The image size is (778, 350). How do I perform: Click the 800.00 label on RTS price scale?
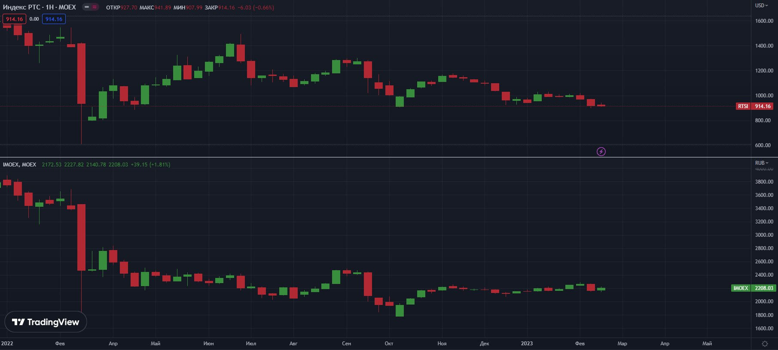point(763,120)
